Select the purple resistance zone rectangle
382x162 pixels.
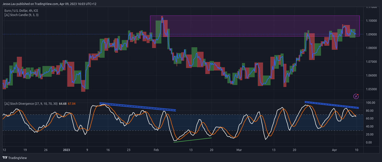(x=255, y=26)
